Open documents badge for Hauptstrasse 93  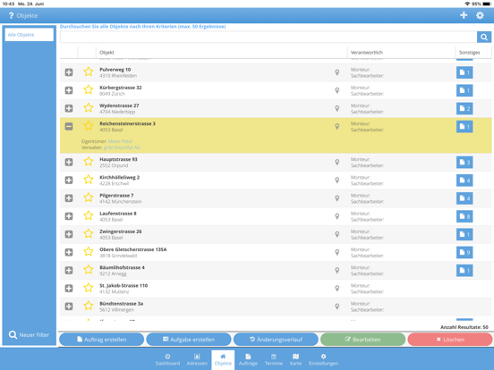464,163
